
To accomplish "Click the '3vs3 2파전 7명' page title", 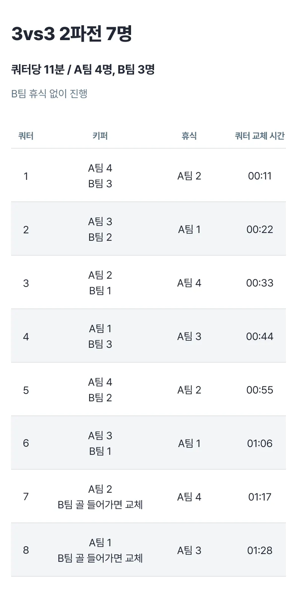I will point(72,34).
